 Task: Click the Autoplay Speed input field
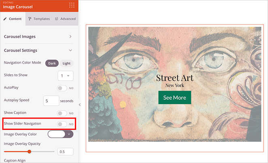click(x=51, y=100)
